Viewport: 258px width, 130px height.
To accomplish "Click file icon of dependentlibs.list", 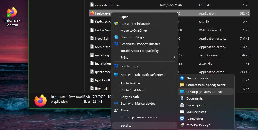I will click(x=92, y=5).
